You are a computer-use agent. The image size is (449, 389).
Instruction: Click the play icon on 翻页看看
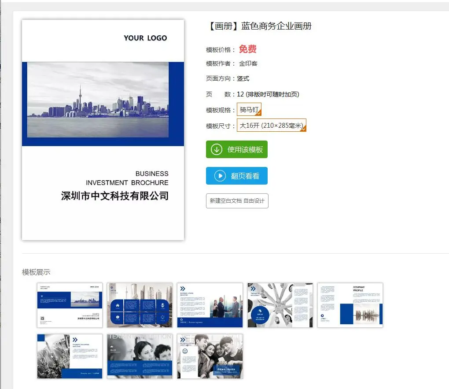[220, 176]
